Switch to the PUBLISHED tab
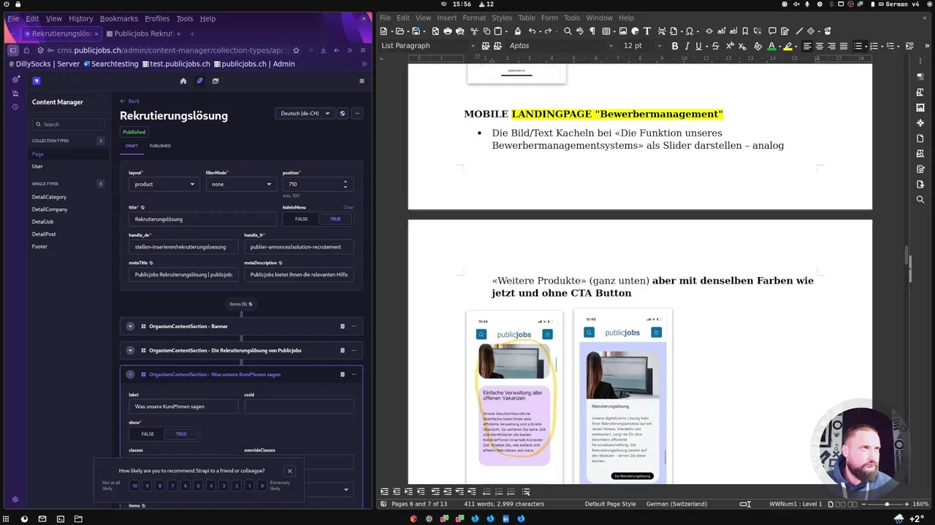The width and height of the screenshot is (935, 525). pyautogui.click(x=160, y=146)
